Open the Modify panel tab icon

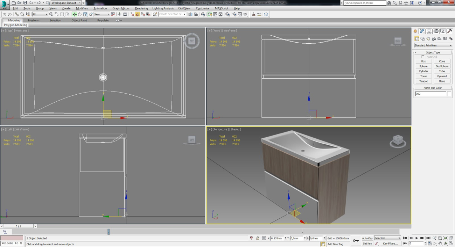click(x=422, y=31)
